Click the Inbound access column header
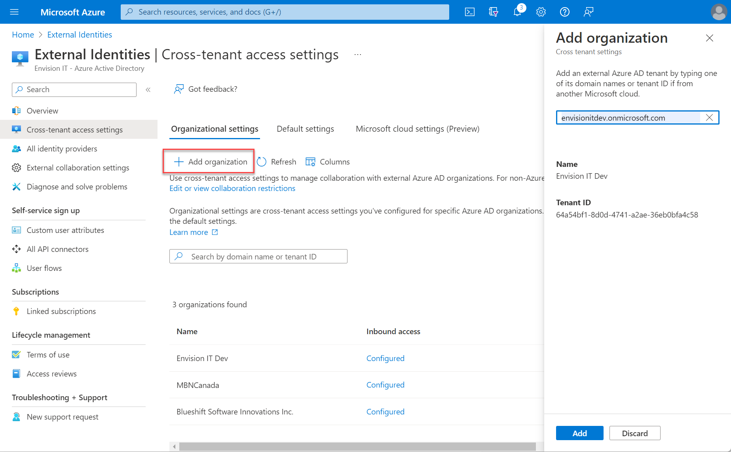The width and height of the screenshot is (731, 452). coord(393,331)
